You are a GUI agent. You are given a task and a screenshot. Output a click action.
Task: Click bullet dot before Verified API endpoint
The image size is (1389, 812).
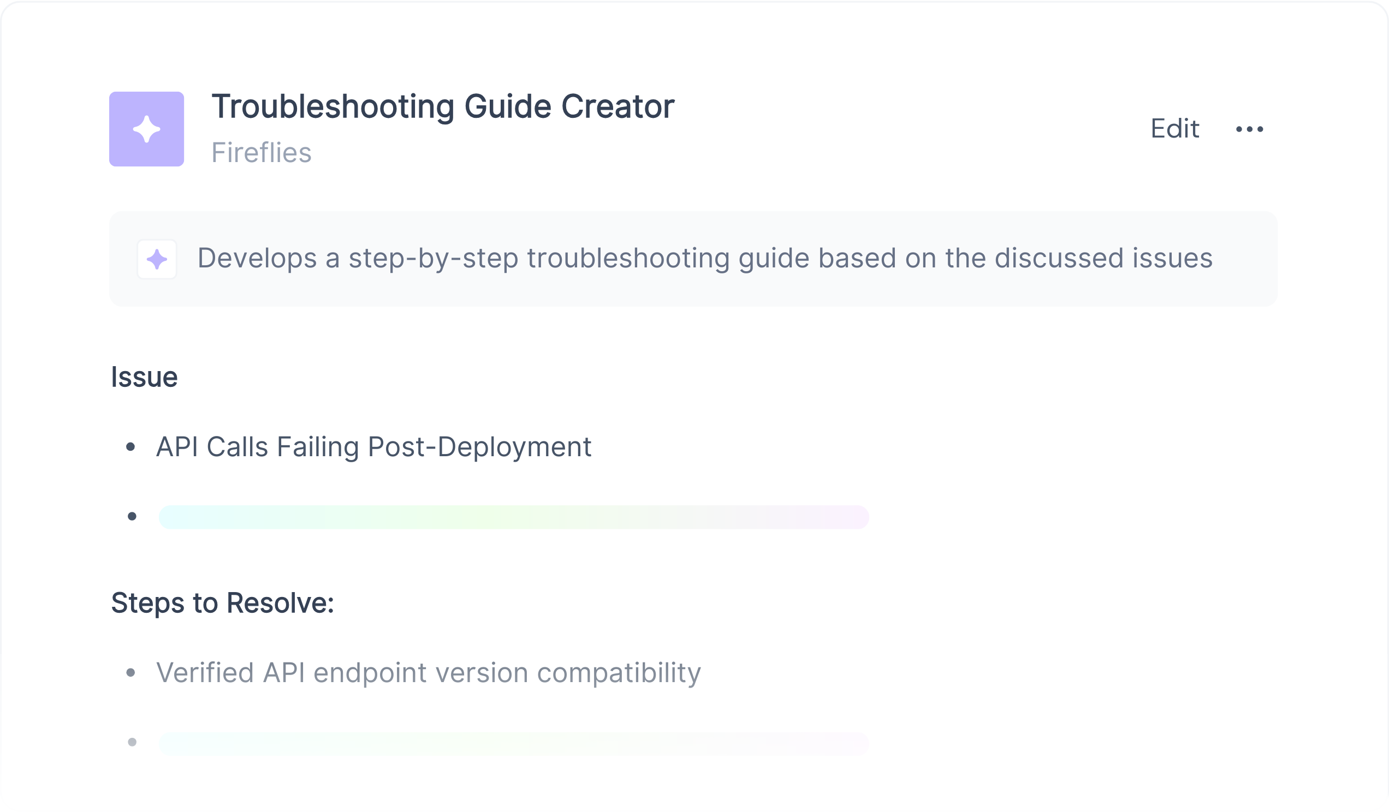click(x=130, y=673)
